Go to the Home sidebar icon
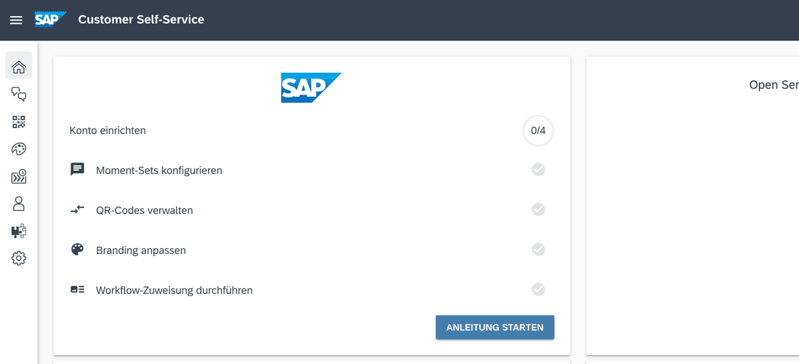The height and width of the screenshot is (364, 799). tap(19, 66)
